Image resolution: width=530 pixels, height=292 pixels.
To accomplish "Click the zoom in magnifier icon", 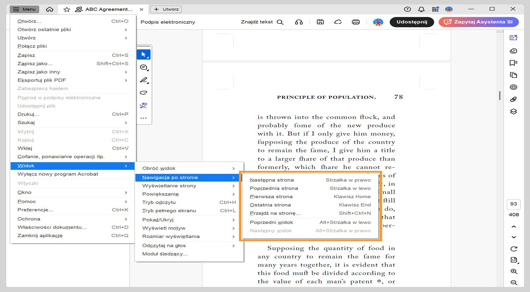I will 514,272.
